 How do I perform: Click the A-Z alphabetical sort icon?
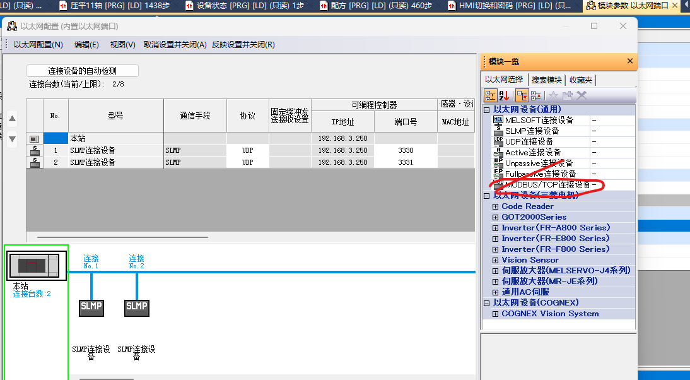(504, 95)
